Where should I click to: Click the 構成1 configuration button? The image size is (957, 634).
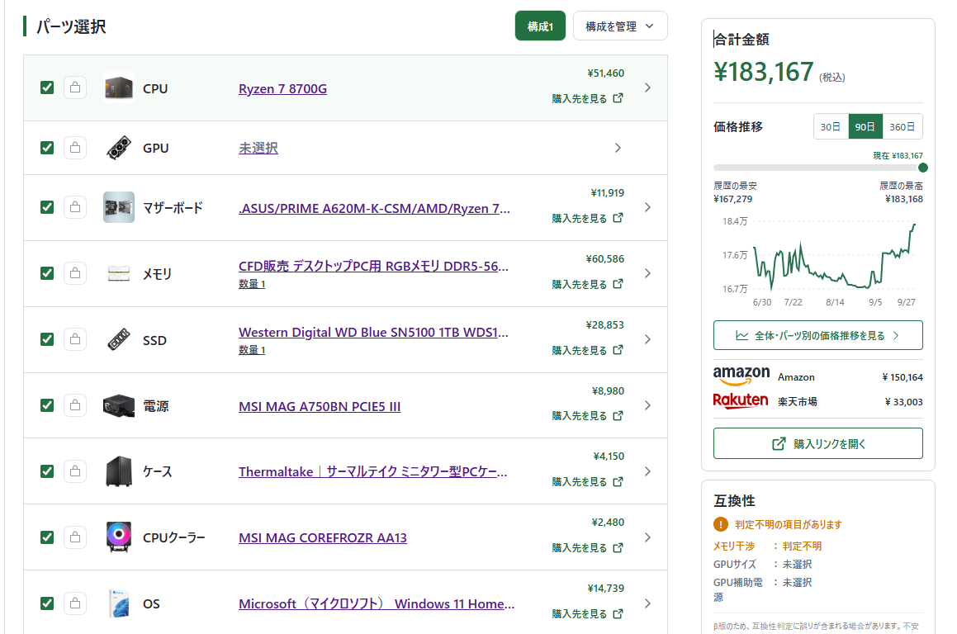tap(540, 26)
